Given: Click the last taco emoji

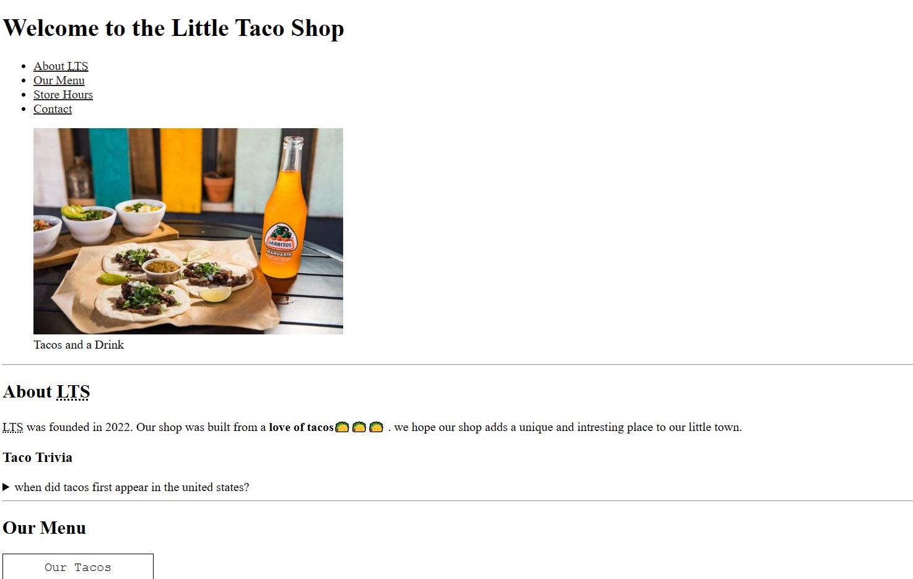Looking at the screenshot, I should 376,427.
